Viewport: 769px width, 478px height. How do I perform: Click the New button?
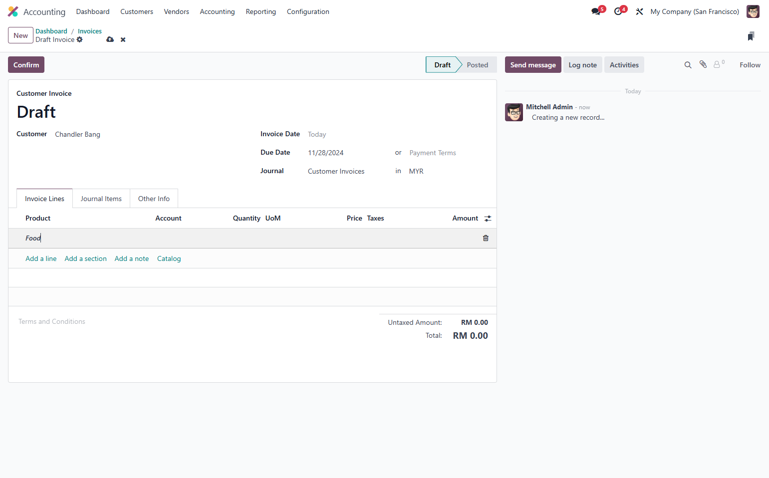tap(20, 35)
